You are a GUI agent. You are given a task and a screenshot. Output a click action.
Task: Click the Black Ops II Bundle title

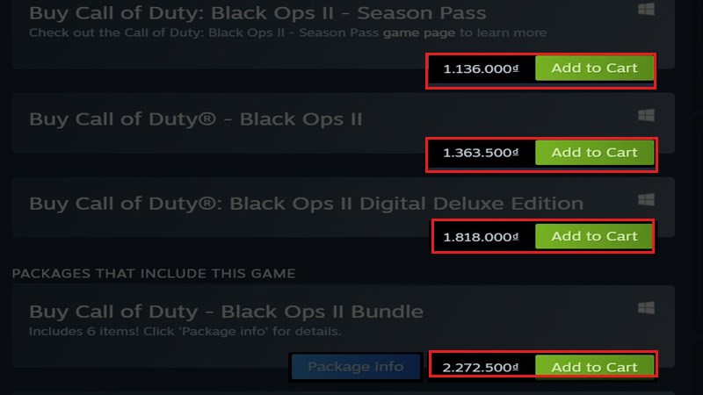point(226,312)
